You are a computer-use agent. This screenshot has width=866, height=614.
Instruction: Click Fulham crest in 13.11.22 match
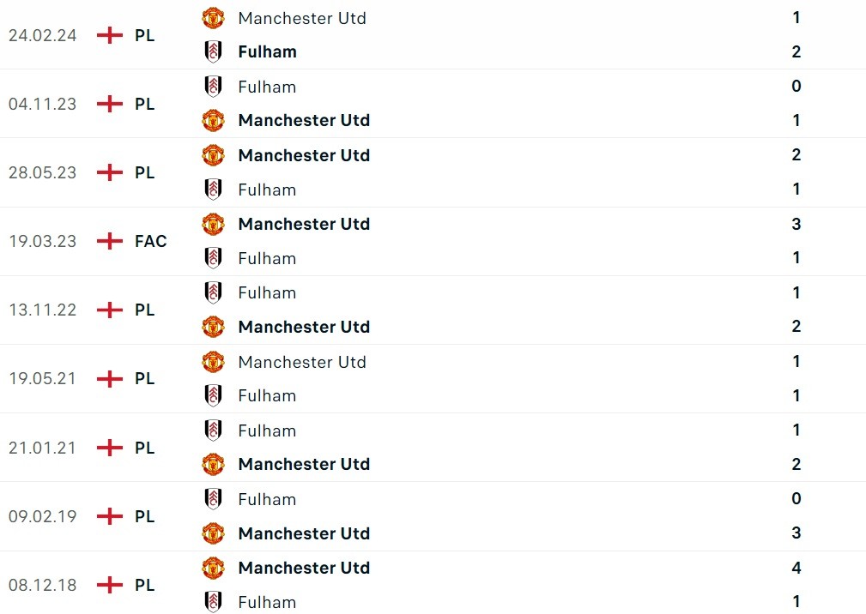tap(213, 292)
